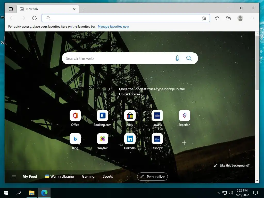Submit search with magnifier icon
264x198 pixels.
189,58
